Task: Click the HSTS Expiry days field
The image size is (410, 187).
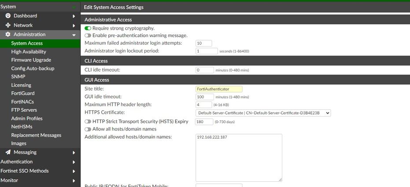Action: (x=204, y=122)
